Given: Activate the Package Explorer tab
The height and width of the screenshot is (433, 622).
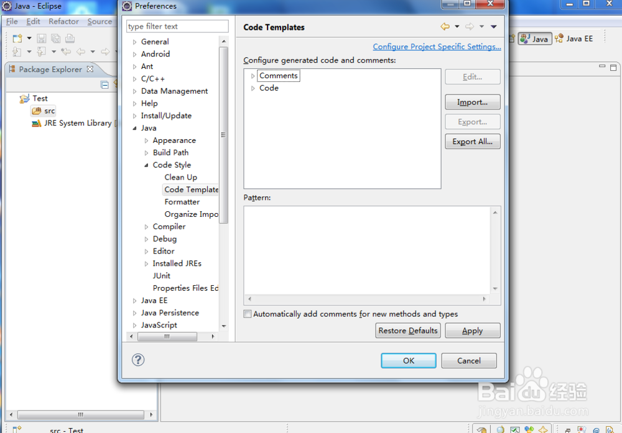Looking at the screenshot, I should pyautogui.click(x=50, y=69).
